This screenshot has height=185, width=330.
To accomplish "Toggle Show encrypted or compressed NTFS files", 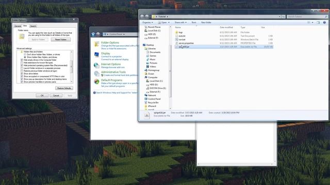I will click(22, 77).
